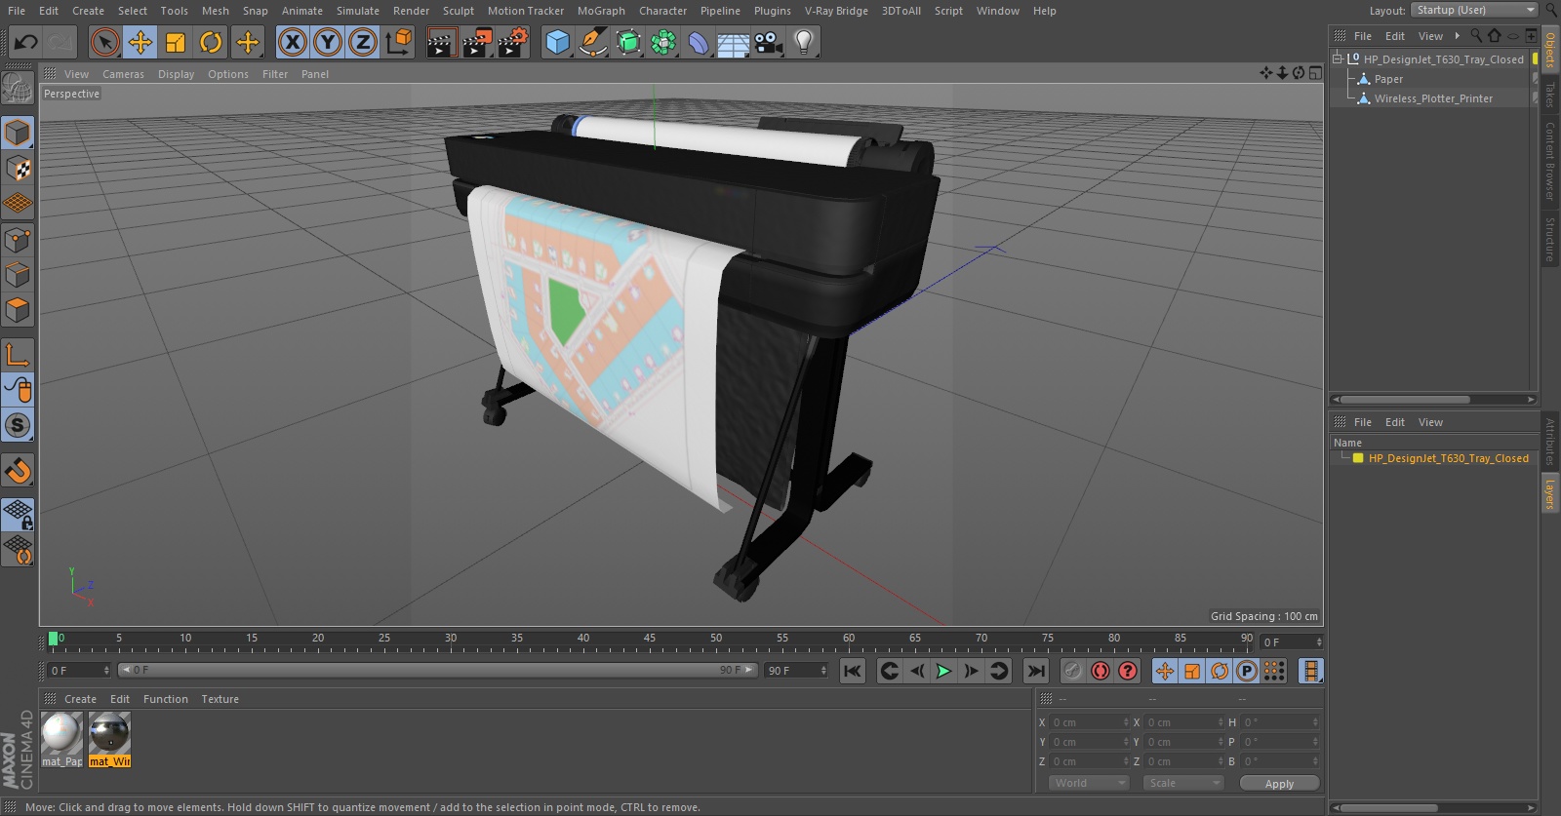Switch to Polygons mode

click(x=19, y=310)
